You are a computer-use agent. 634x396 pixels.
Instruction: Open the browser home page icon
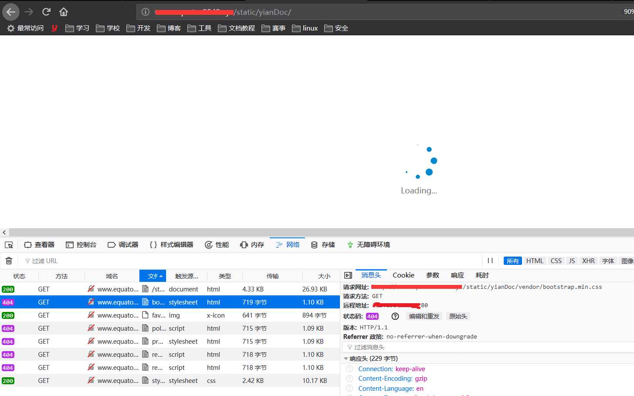[64, 12]
